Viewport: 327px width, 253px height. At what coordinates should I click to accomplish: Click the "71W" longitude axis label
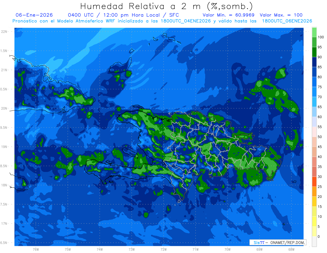(x=195, y=249)
